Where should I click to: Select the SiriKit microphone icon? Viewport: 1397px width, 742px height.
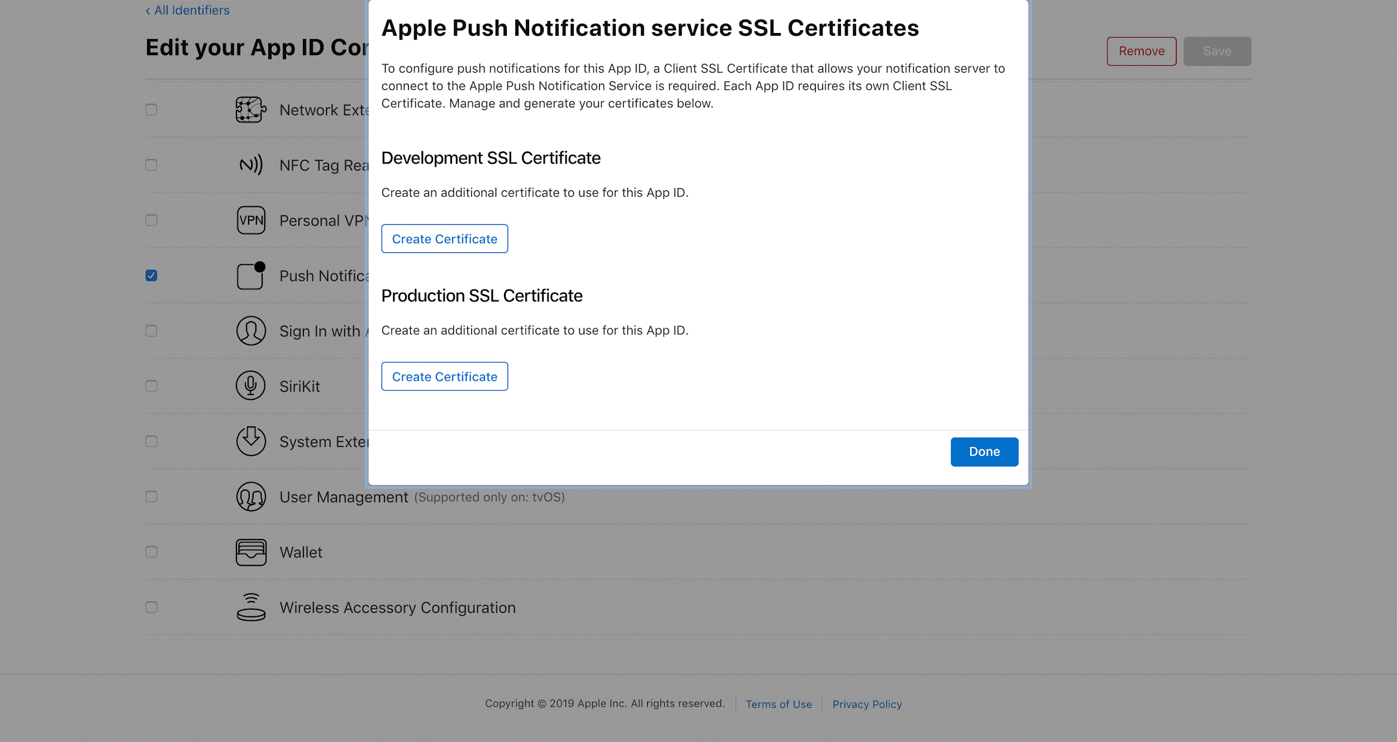click(250, 386)
